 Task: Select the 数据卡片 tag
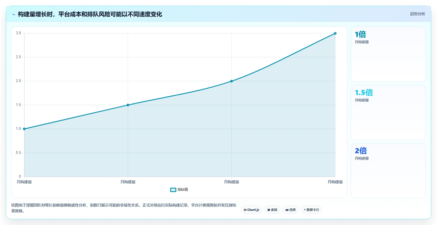[311, 210]
